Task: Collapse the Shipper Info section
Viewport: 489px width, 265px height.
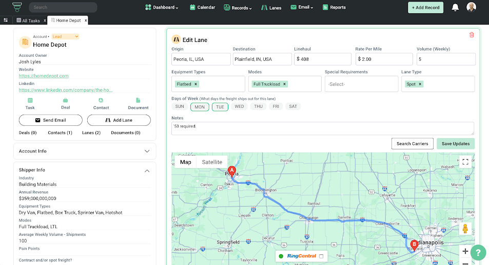Action: (x=147, y=171)
